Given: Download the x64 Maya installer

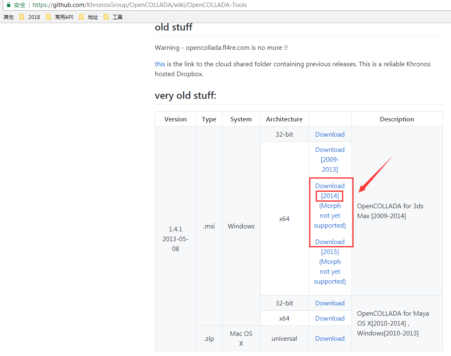Looking at the screenshot, I should 330,318.
